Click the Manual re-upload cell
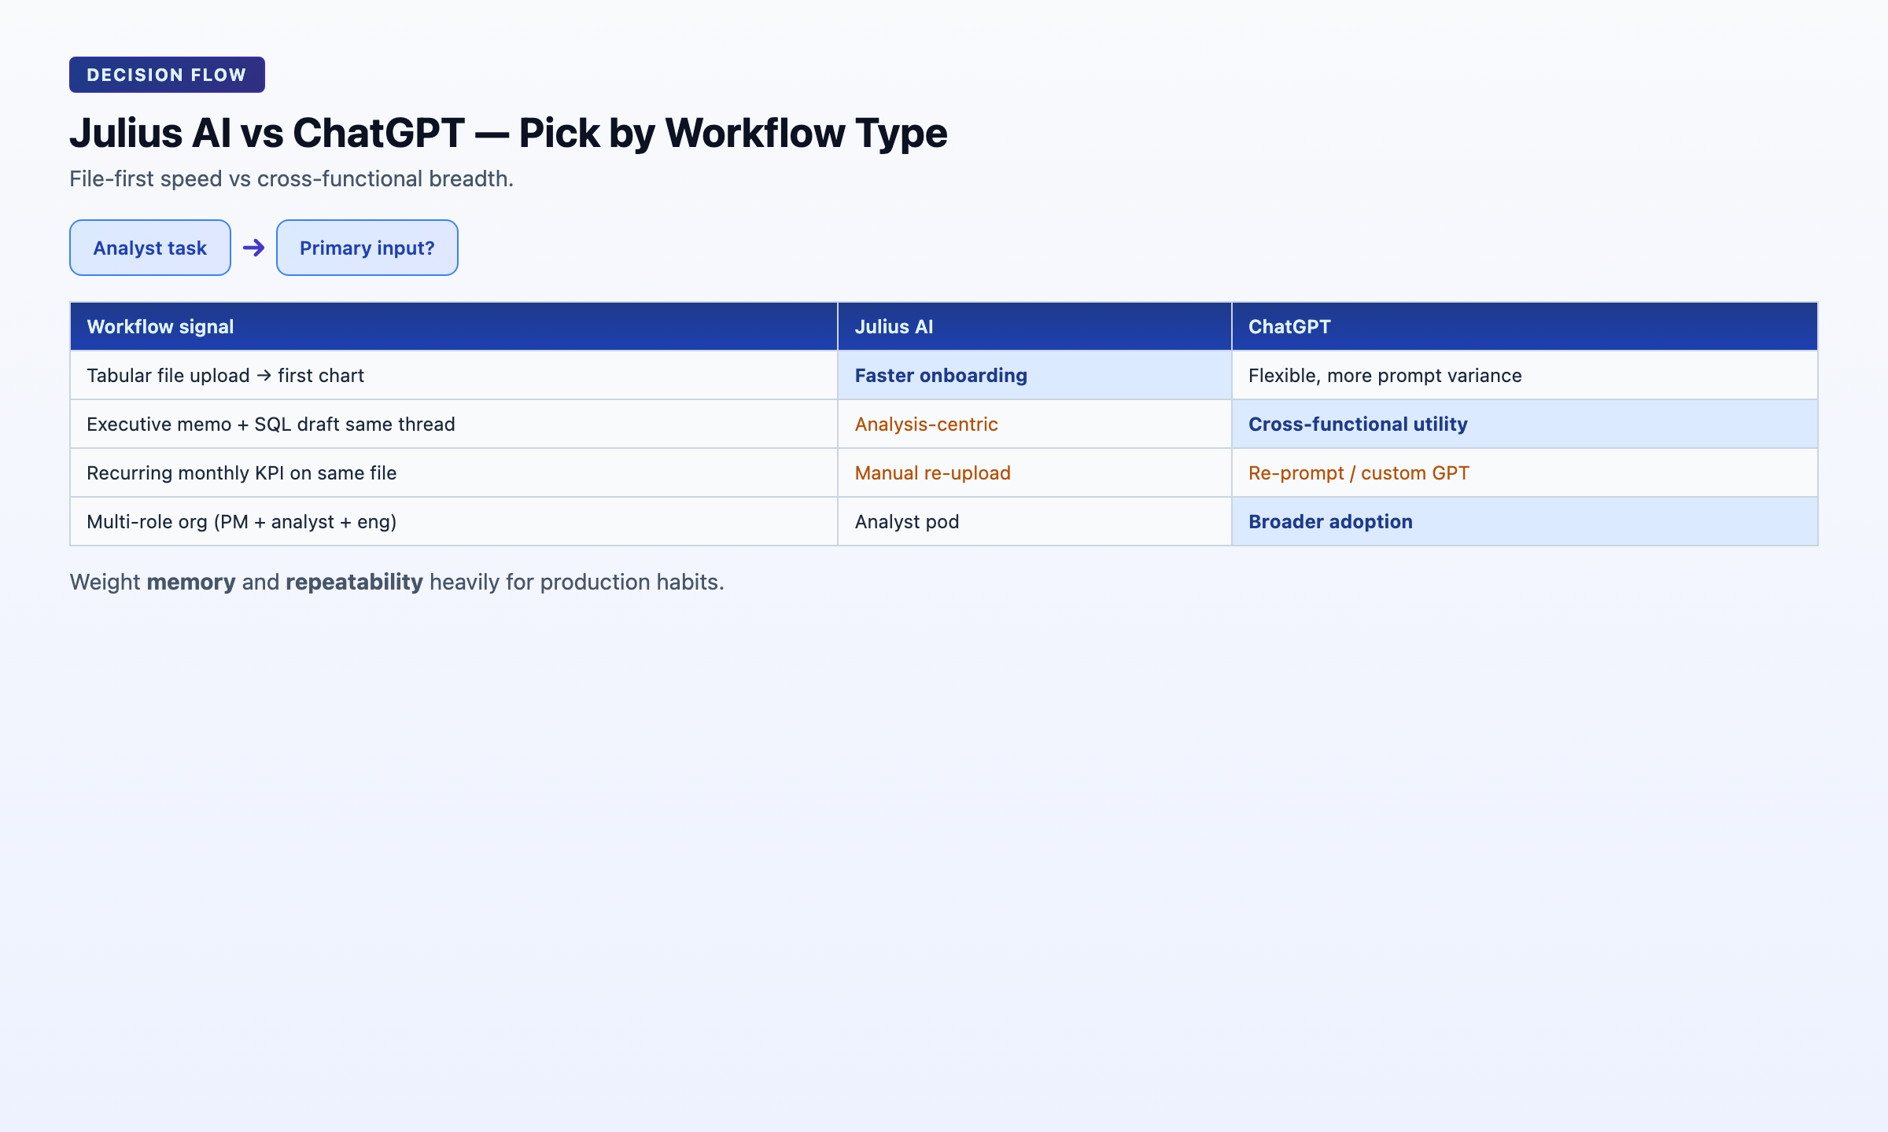Image resolution: width=1888 pixels, height=1132 pixels. click(x=1034, y=472)
